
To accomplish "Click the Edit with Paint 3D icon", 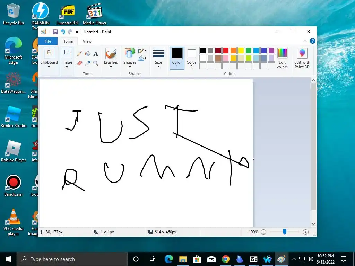I will tap(302, 53).
